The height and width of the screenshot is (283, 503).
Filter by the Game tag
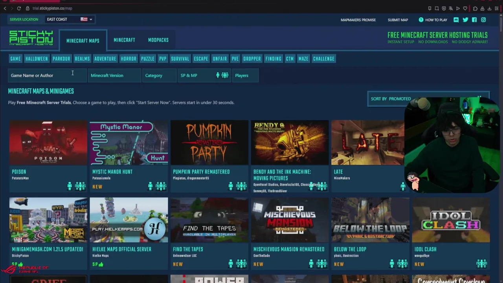coord(15,59)
